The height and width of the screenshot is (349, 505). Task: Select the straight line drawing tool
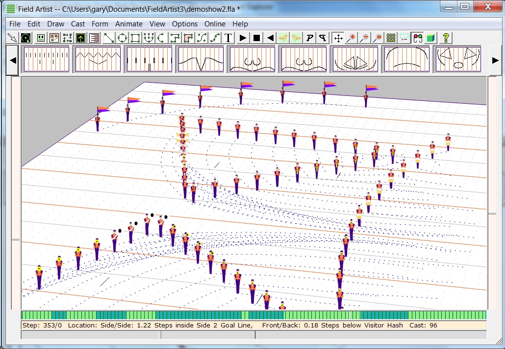(x=109, y=38)
